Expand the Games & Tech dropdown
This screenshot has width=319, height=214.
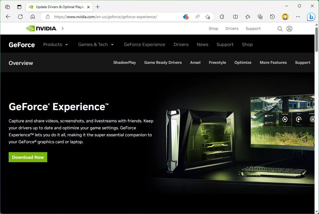(96, 45)
